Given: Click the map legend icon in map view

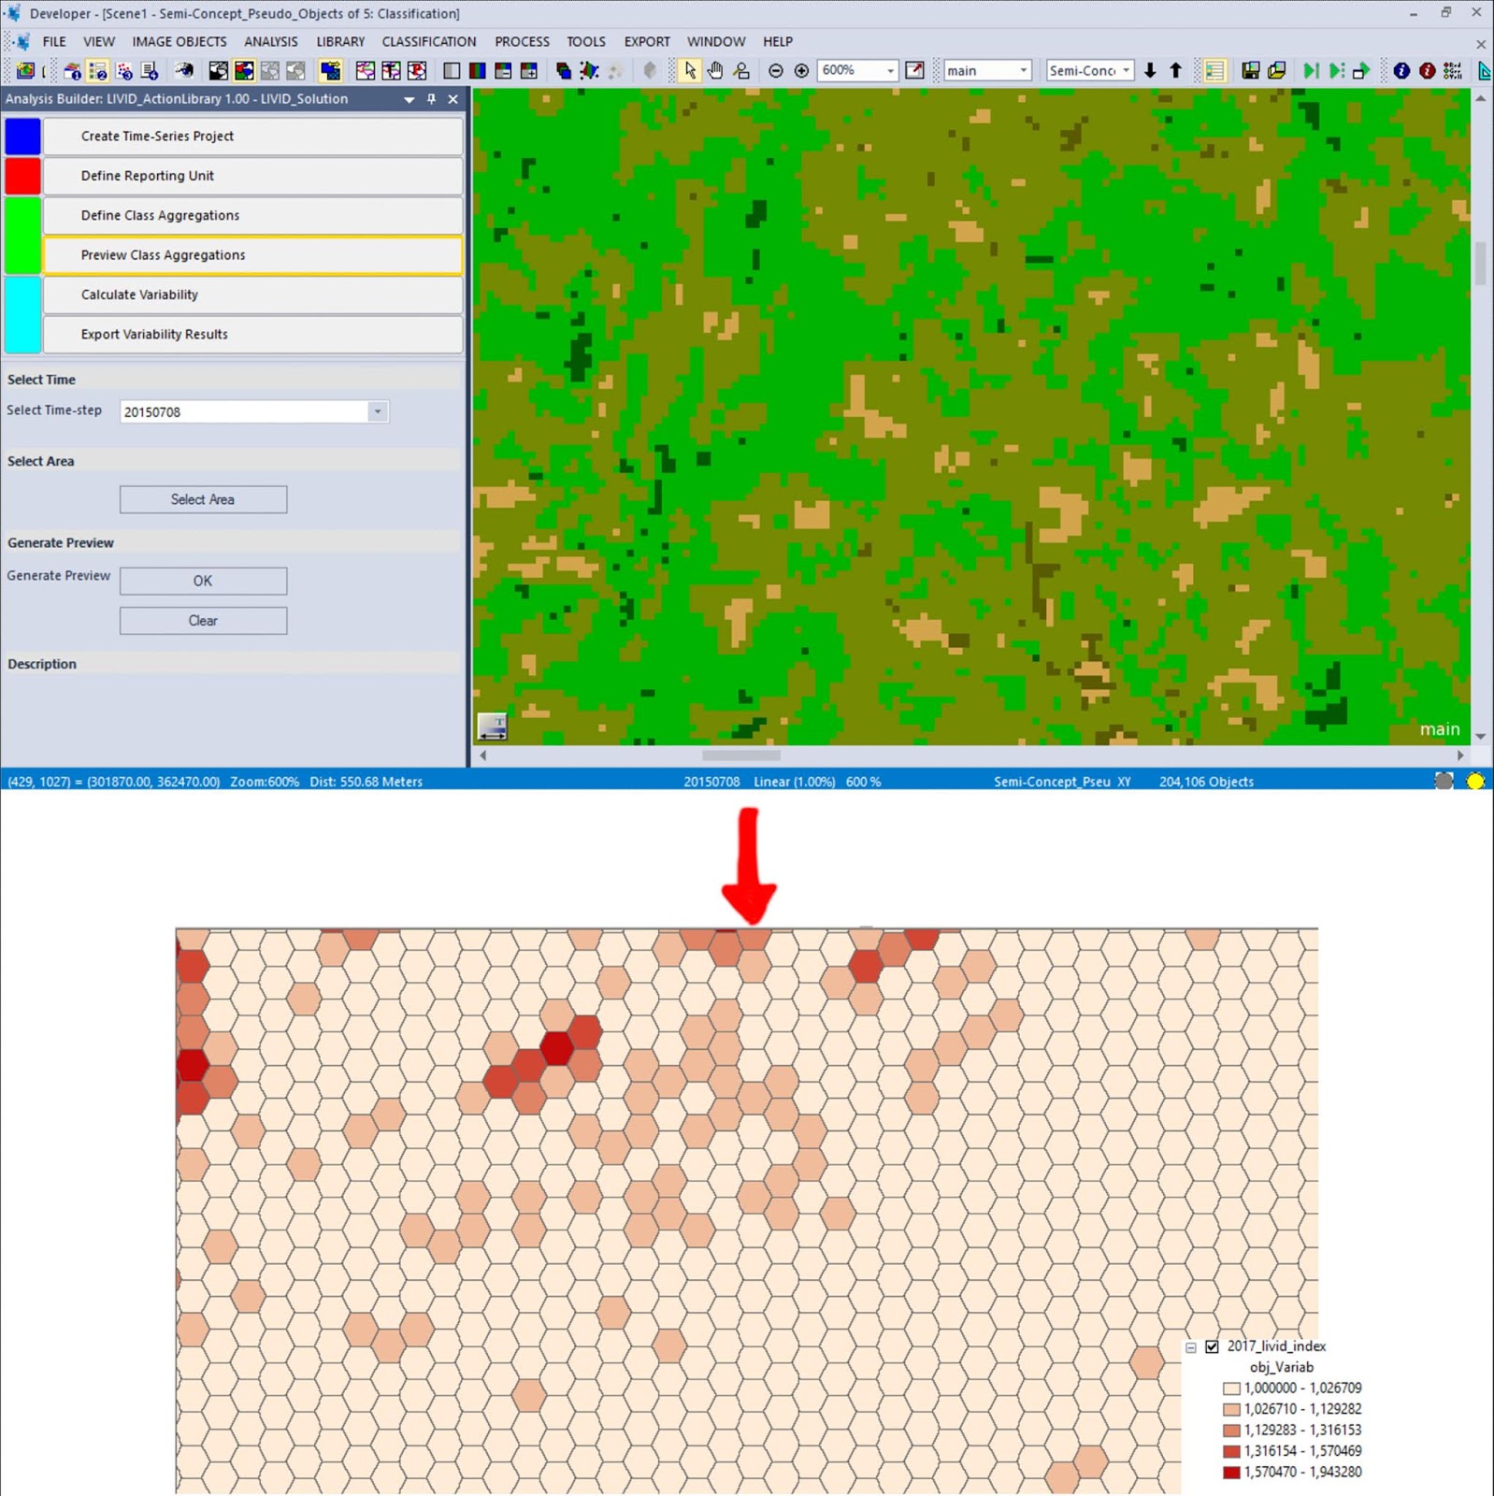Looking at the screenshot, I should pos(492,726).
